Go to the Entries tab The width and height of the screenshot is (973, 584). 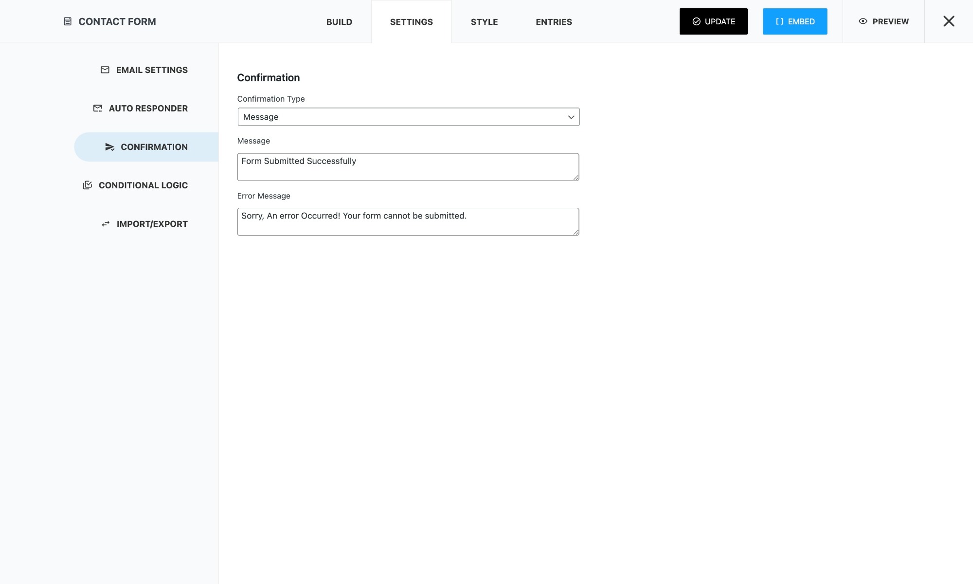[x=554, y=22]
